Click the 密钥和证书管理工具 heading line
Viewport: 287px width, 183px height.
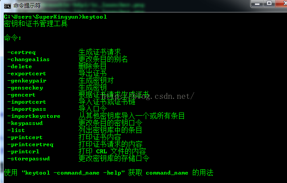click(36, 24)
